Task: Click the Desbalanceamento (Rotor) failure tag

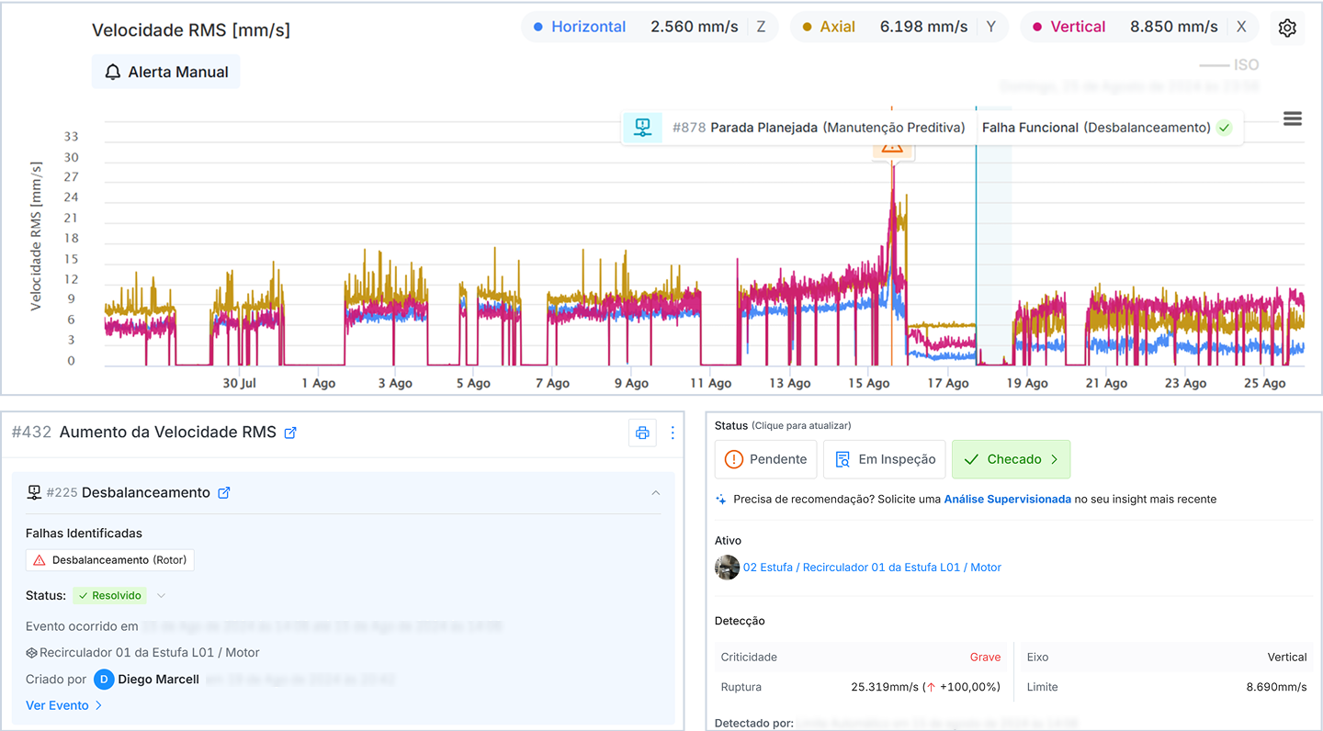Action: [110, 560]
